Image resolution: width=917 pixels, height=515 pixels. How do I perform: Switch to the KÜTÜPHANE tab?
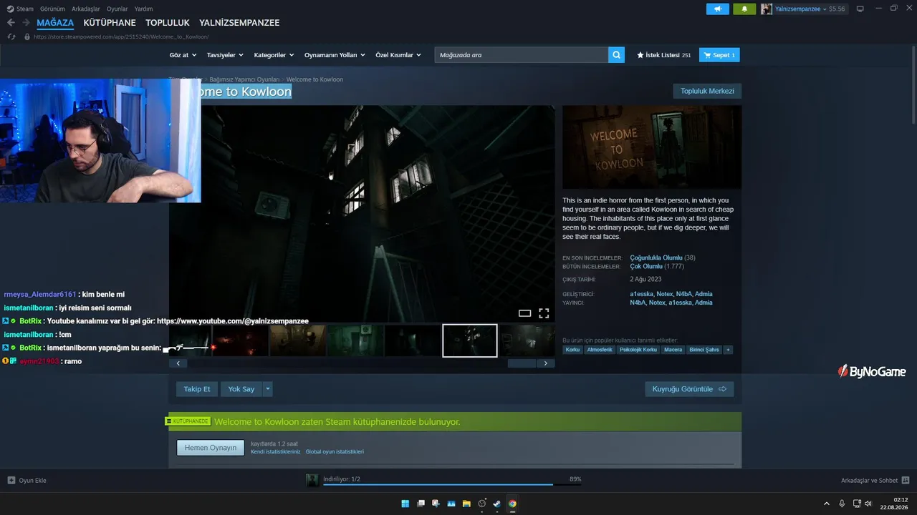pyautogui.click(x=110, y=23)
